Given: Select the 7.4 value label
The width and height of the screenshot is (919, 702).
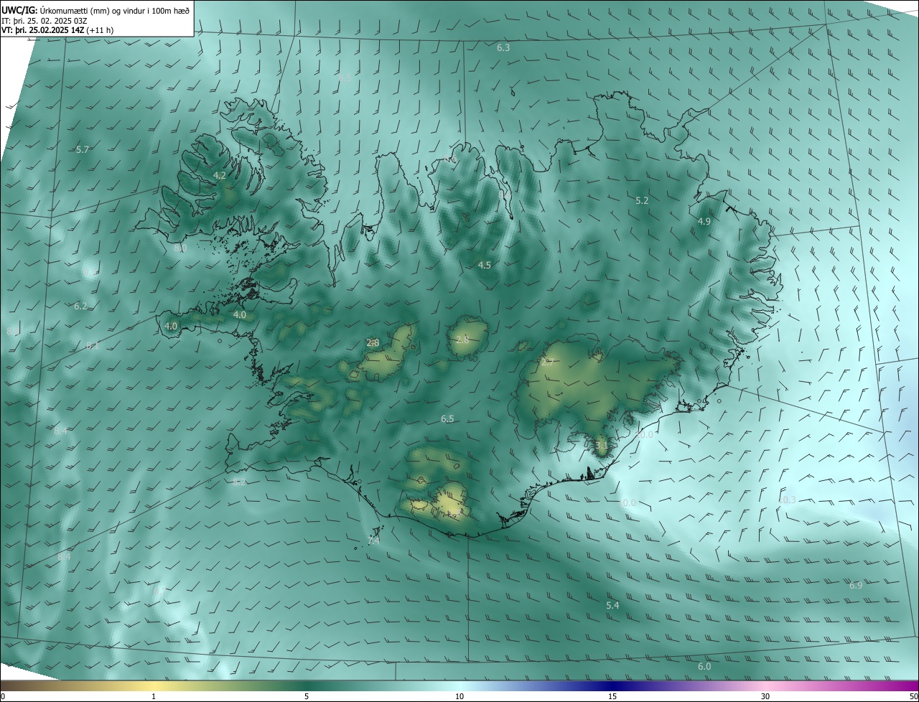Looking at the screenshot, I should tap(374, 541).
